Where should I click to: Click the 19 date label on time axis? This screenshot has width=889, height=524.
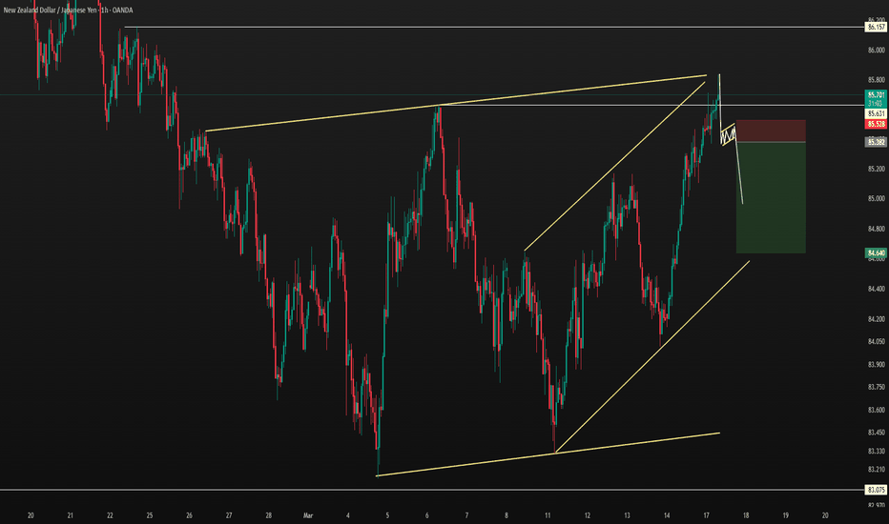(x=786, y=515)
